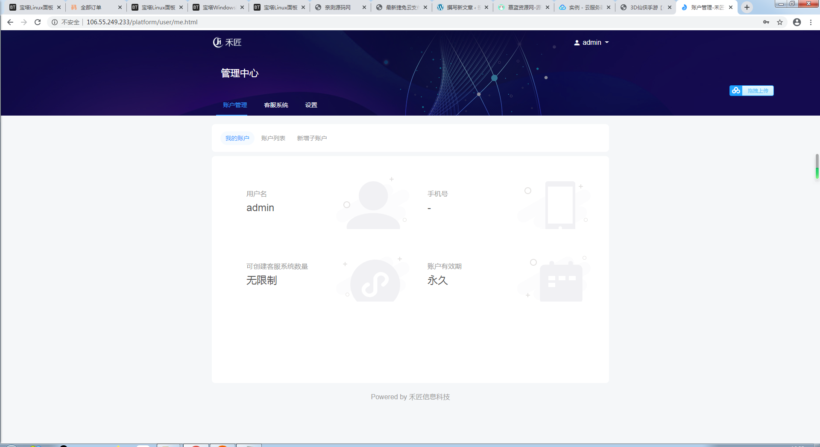Click the page vertical scrollbar thumb

tap(817, 166)
